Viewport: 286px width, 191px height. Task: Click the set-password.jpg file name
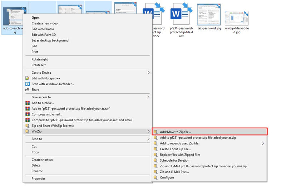[x=209, y=28]
